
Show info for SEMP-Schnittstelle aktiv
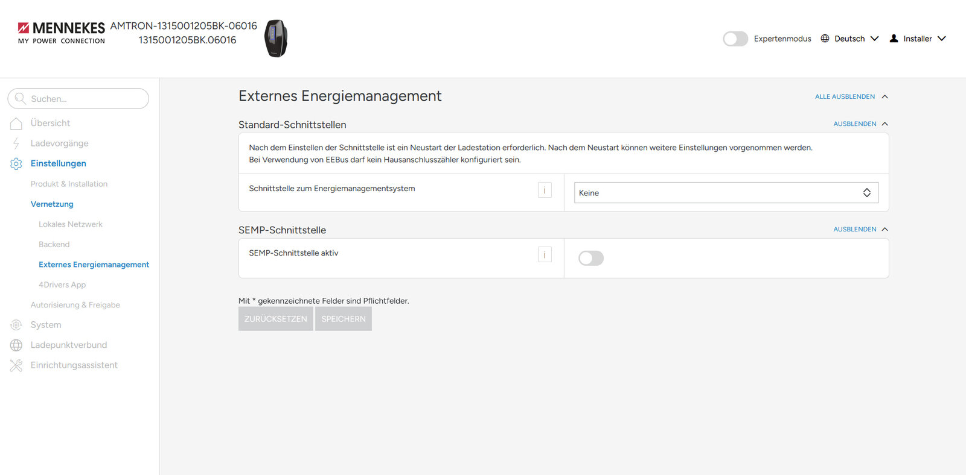[545, 254]
